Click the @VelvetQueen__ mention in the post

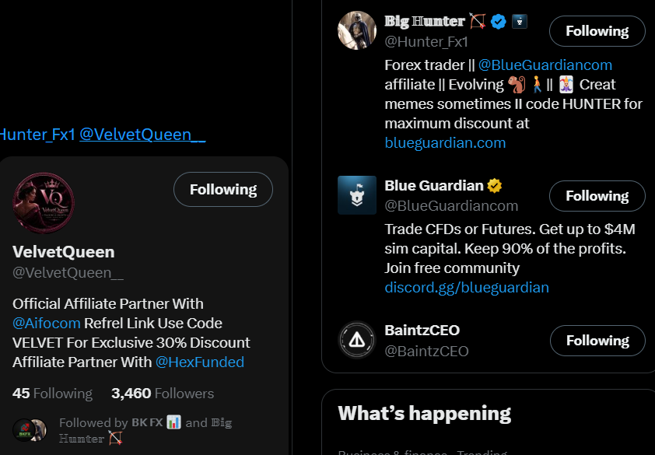(x=142, y=135)
